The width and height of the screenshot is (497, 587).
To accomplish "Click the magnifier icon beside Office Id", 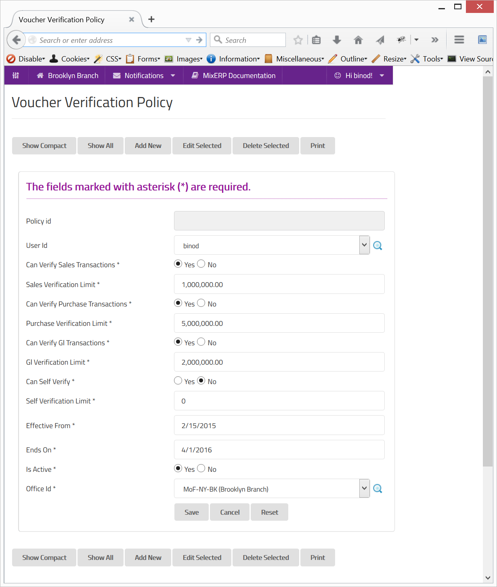I will 377,489.
